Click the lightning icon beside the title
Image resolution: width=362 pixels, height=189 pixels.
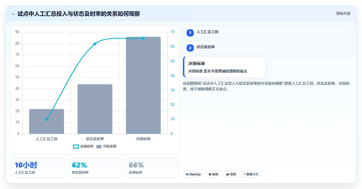click(x=13, y=14)
